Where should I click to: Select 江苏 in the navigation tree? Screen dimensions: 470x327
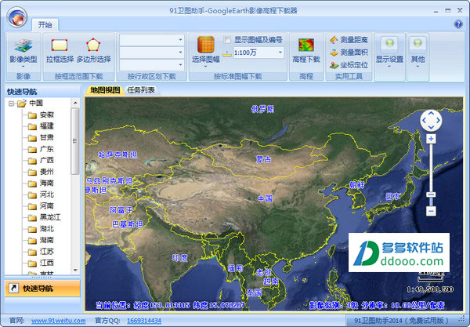tap(47, 252)
